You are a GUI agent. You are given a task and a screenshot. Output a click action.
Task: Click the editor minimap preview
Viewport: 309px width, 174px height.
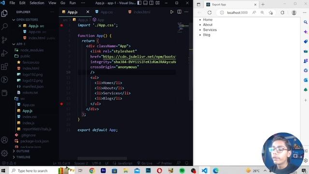coord(183,28)
